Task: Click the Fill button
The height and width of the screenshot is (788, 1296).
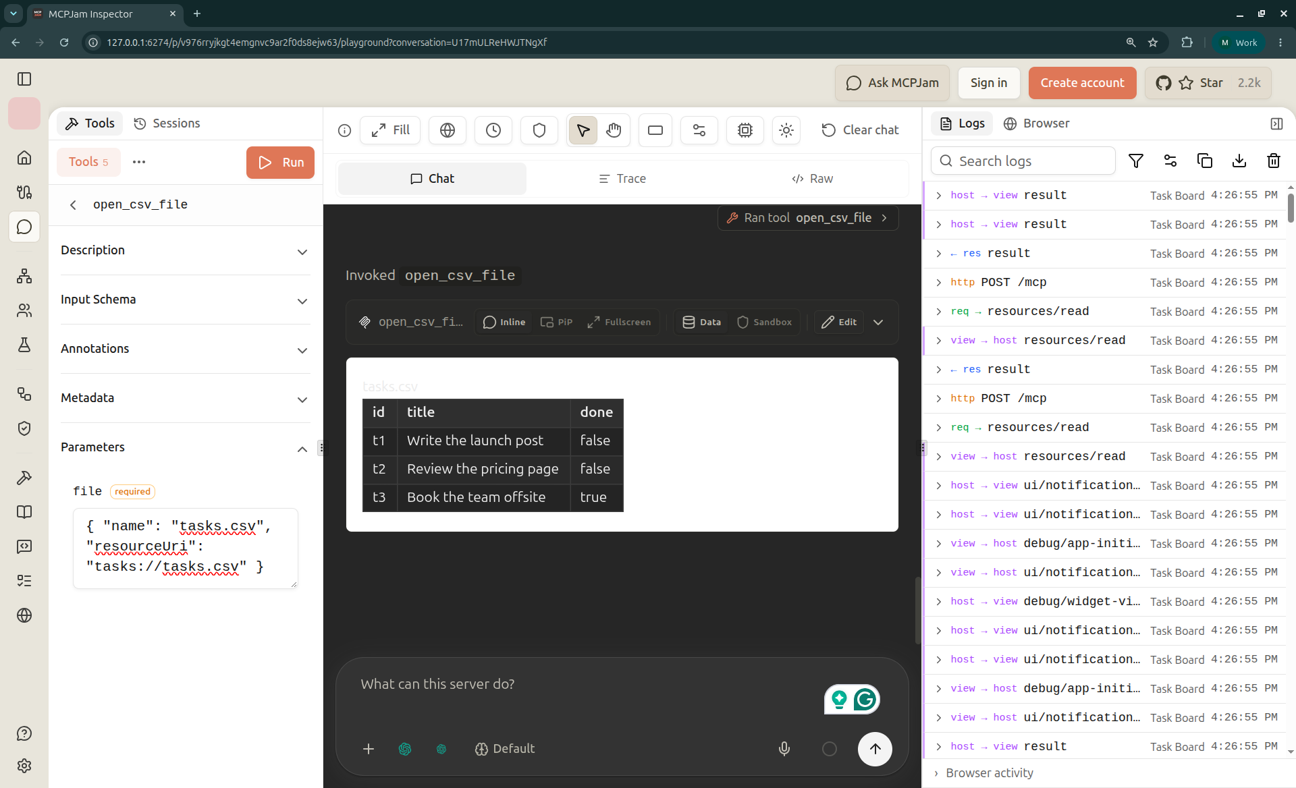Action: (x=390, y=130)
